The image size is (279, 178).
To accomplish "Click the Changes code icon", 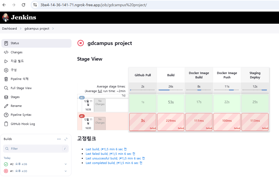I will (6, 52).
